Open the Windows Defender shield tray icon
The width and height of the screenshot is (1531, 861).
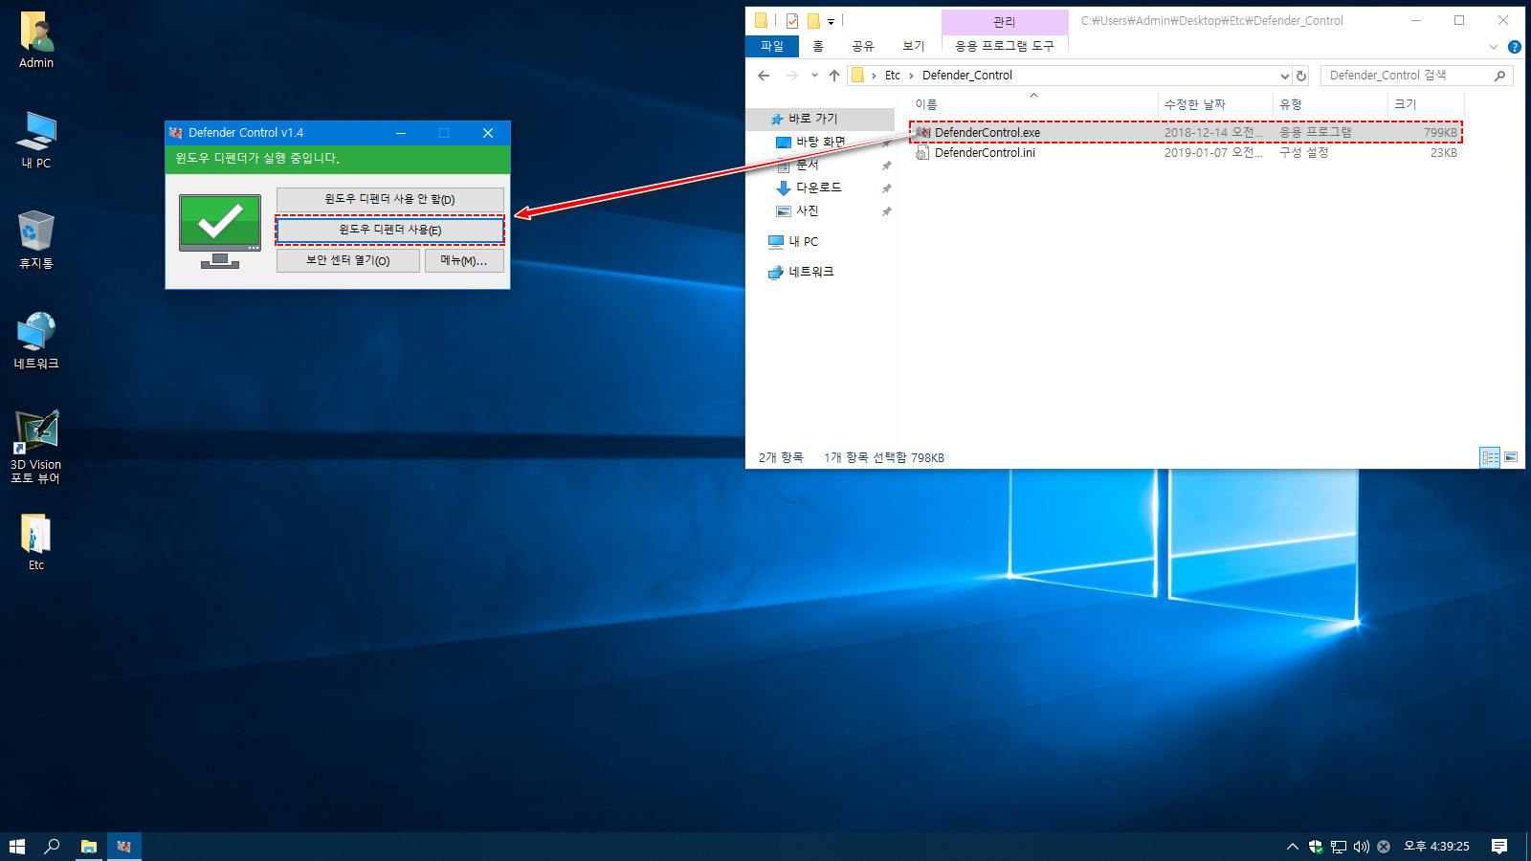click(1316, 847)
